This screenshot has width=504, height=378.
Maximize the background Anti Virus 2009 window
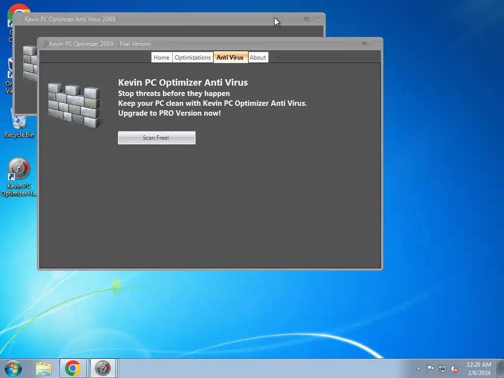tap(307, 19)
